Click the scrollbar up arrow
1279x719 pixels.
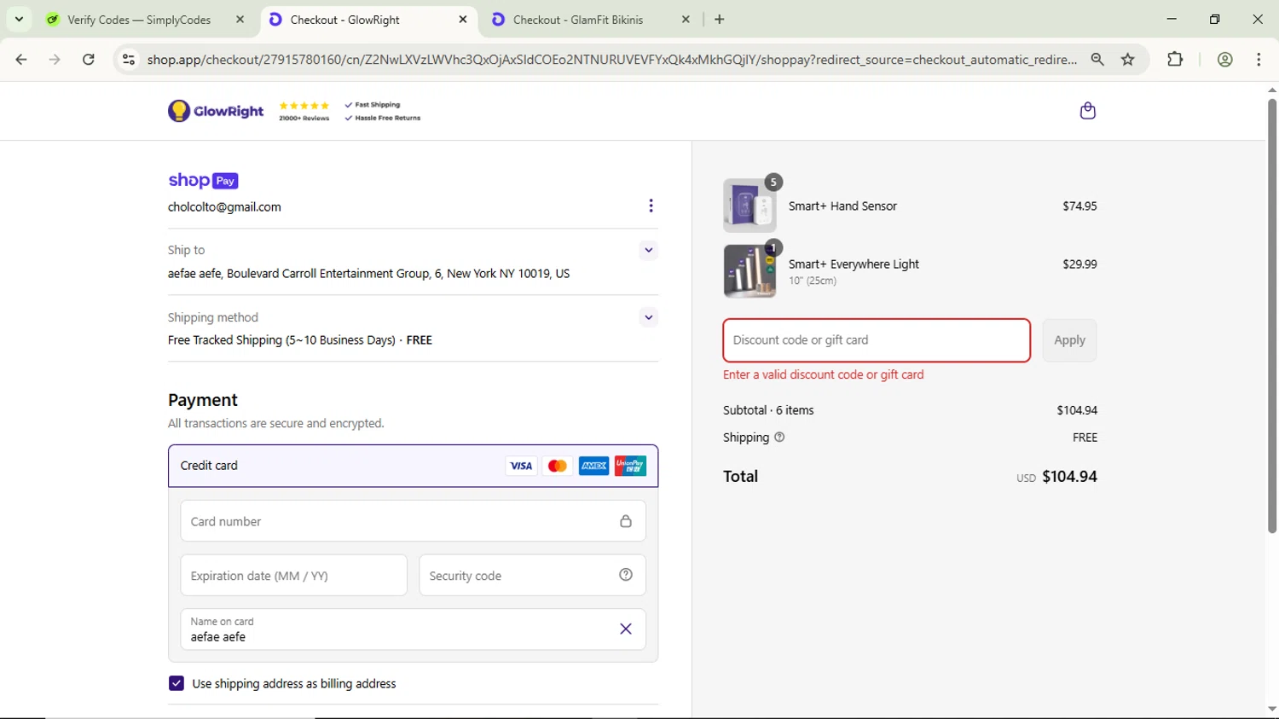pos(1272,90)
